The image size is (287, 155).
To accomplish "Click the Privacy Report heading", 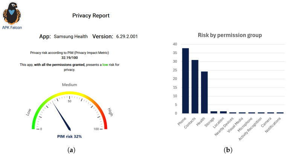I will pyautogui.click(x=91, y=15).
